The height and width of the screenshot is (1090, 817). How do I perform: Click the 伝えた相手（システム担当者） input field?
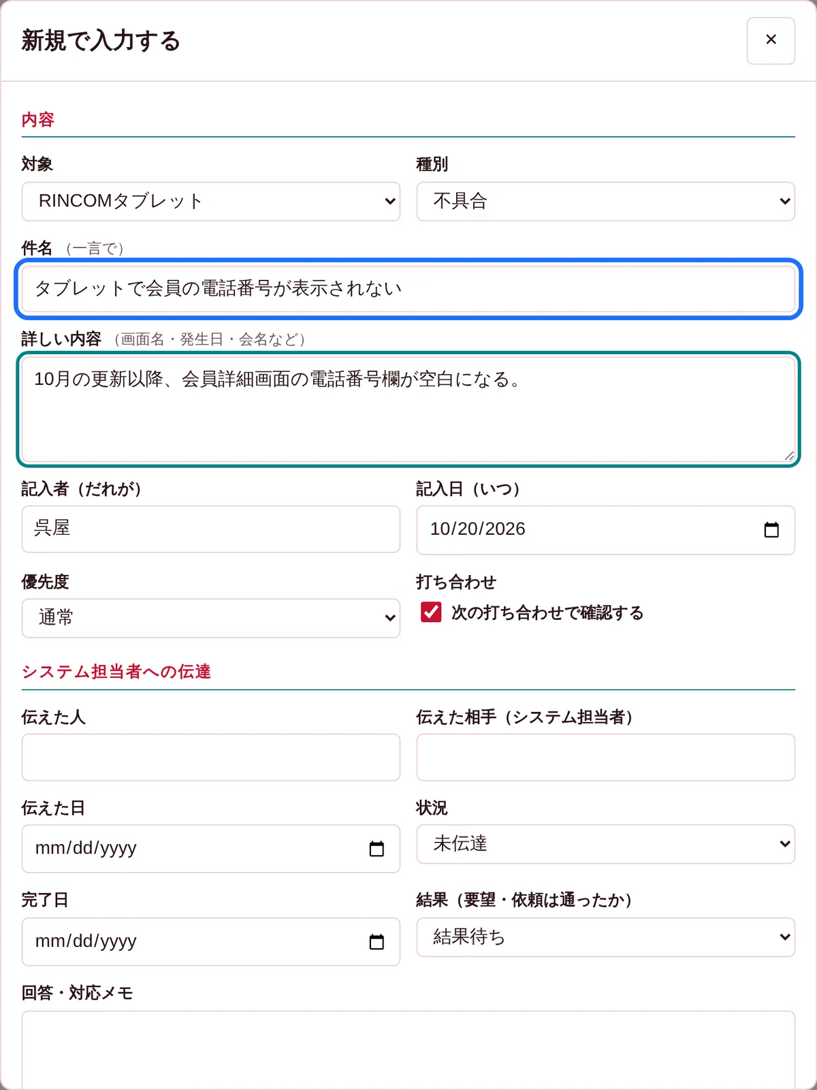[x=606, y=758]
